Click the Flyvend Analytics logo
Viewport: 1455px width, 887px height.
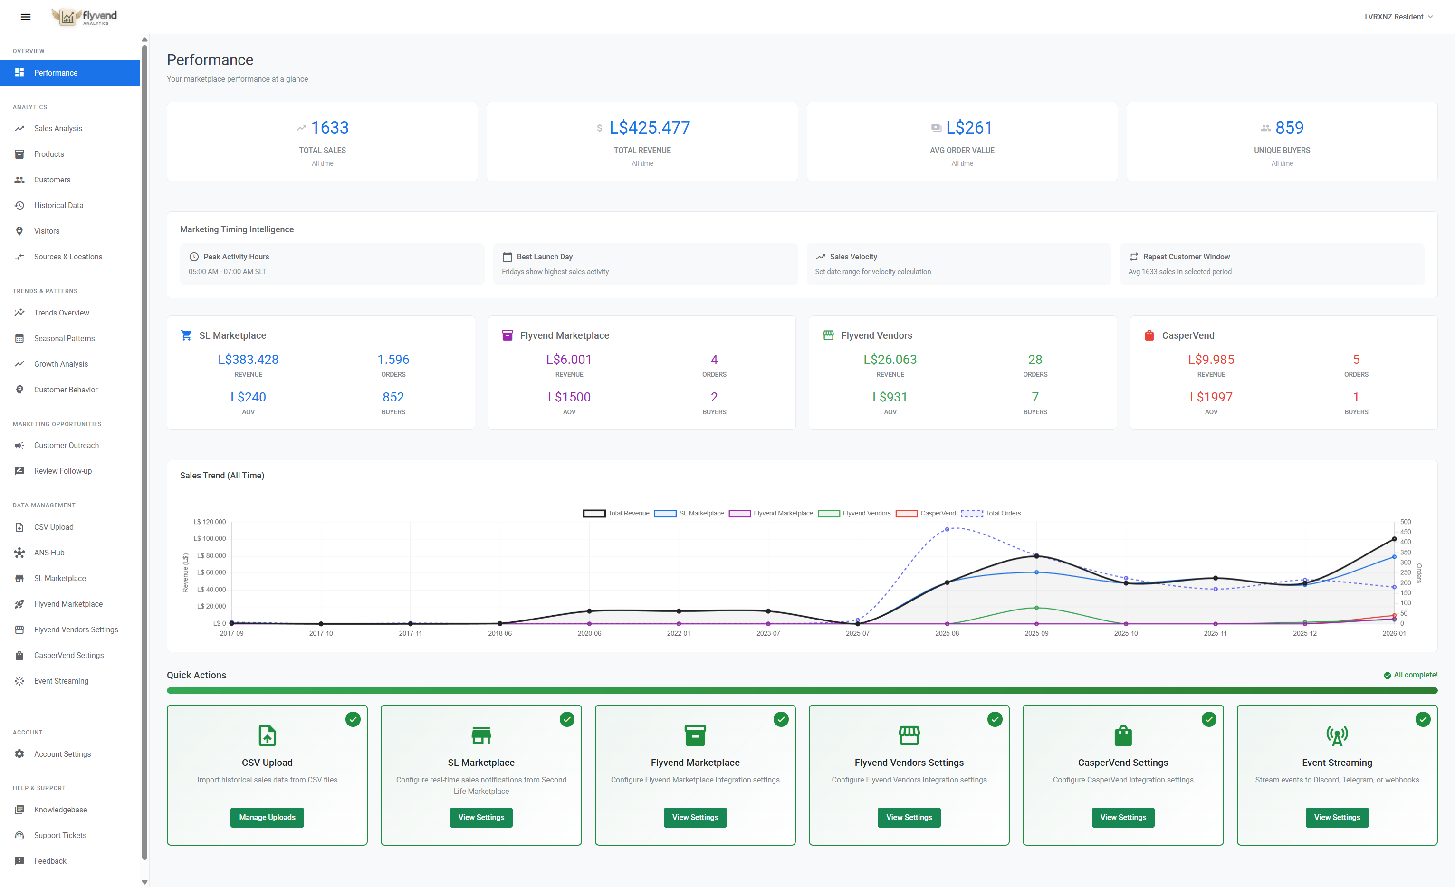85,17
